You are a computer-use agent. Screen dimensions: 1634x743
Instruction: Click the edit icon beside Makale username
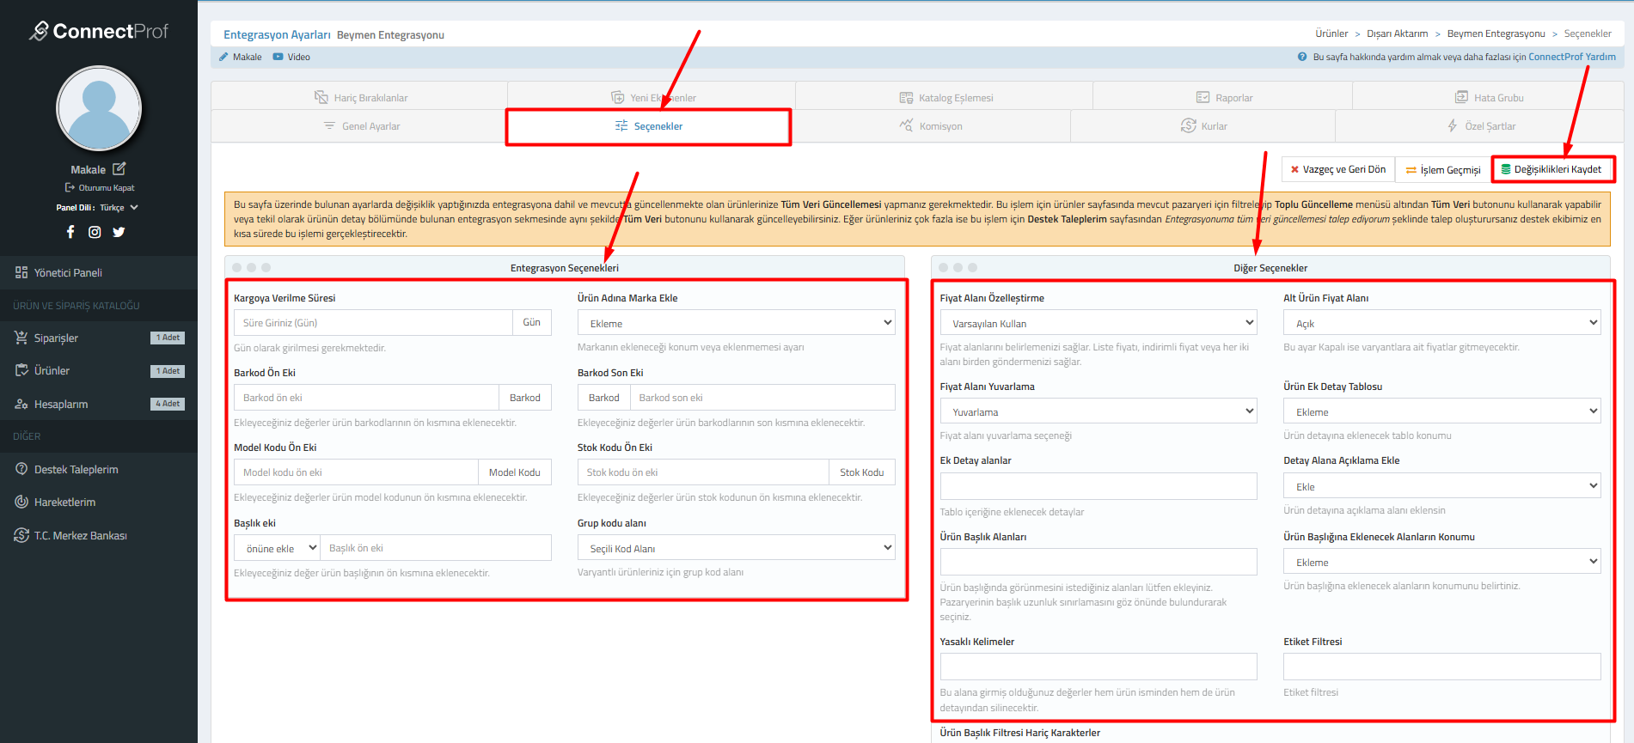coord(119,169)
